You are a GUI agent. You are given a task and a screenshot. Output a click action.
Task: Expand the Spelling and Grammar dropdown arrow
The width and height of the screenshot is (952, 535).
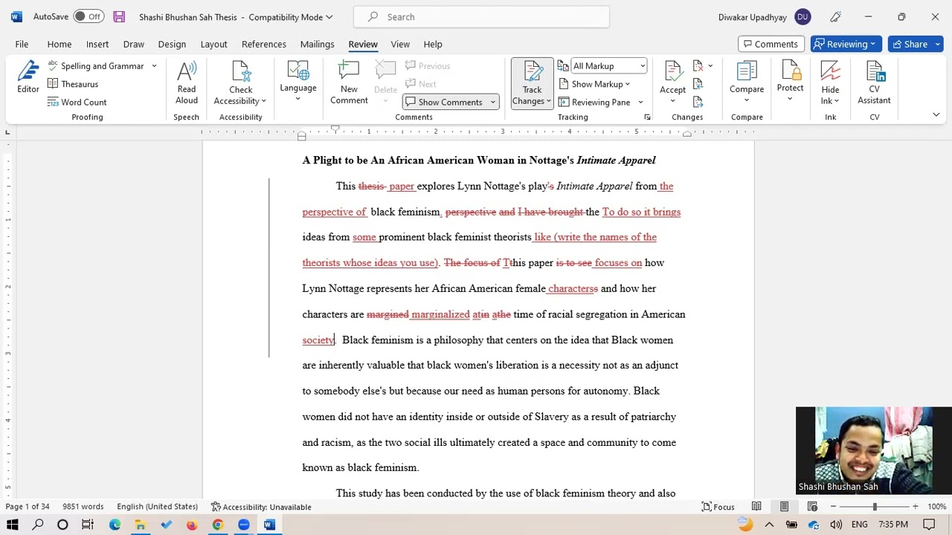pyautogui.click(x=154, y=66)
